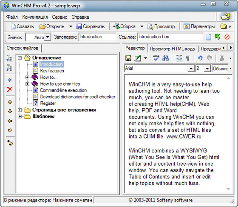Open the dropdown arrow next to Сборка
The width and height of the screenshot is (238, 207).
point(142,26)
